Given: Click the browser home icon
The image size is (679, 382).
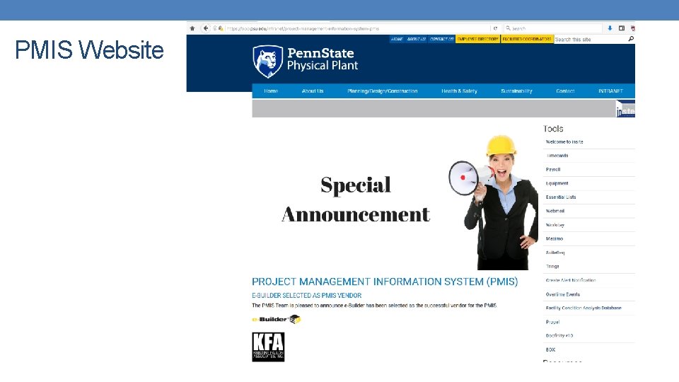Looking at the screenshot, I should point(192,28).
